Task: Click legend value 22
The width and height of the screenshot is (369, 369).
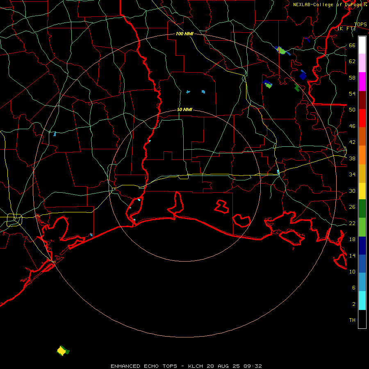Action: tap(352, 223)
